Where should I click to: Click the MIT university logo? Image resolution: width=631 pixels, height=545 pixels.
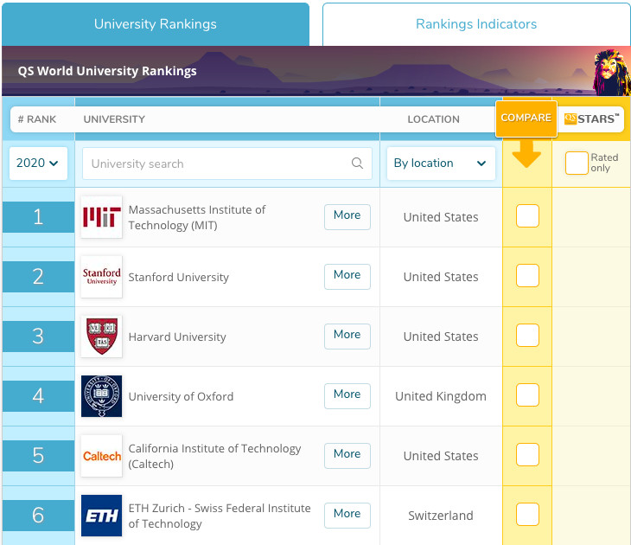(x=101, y=217)
